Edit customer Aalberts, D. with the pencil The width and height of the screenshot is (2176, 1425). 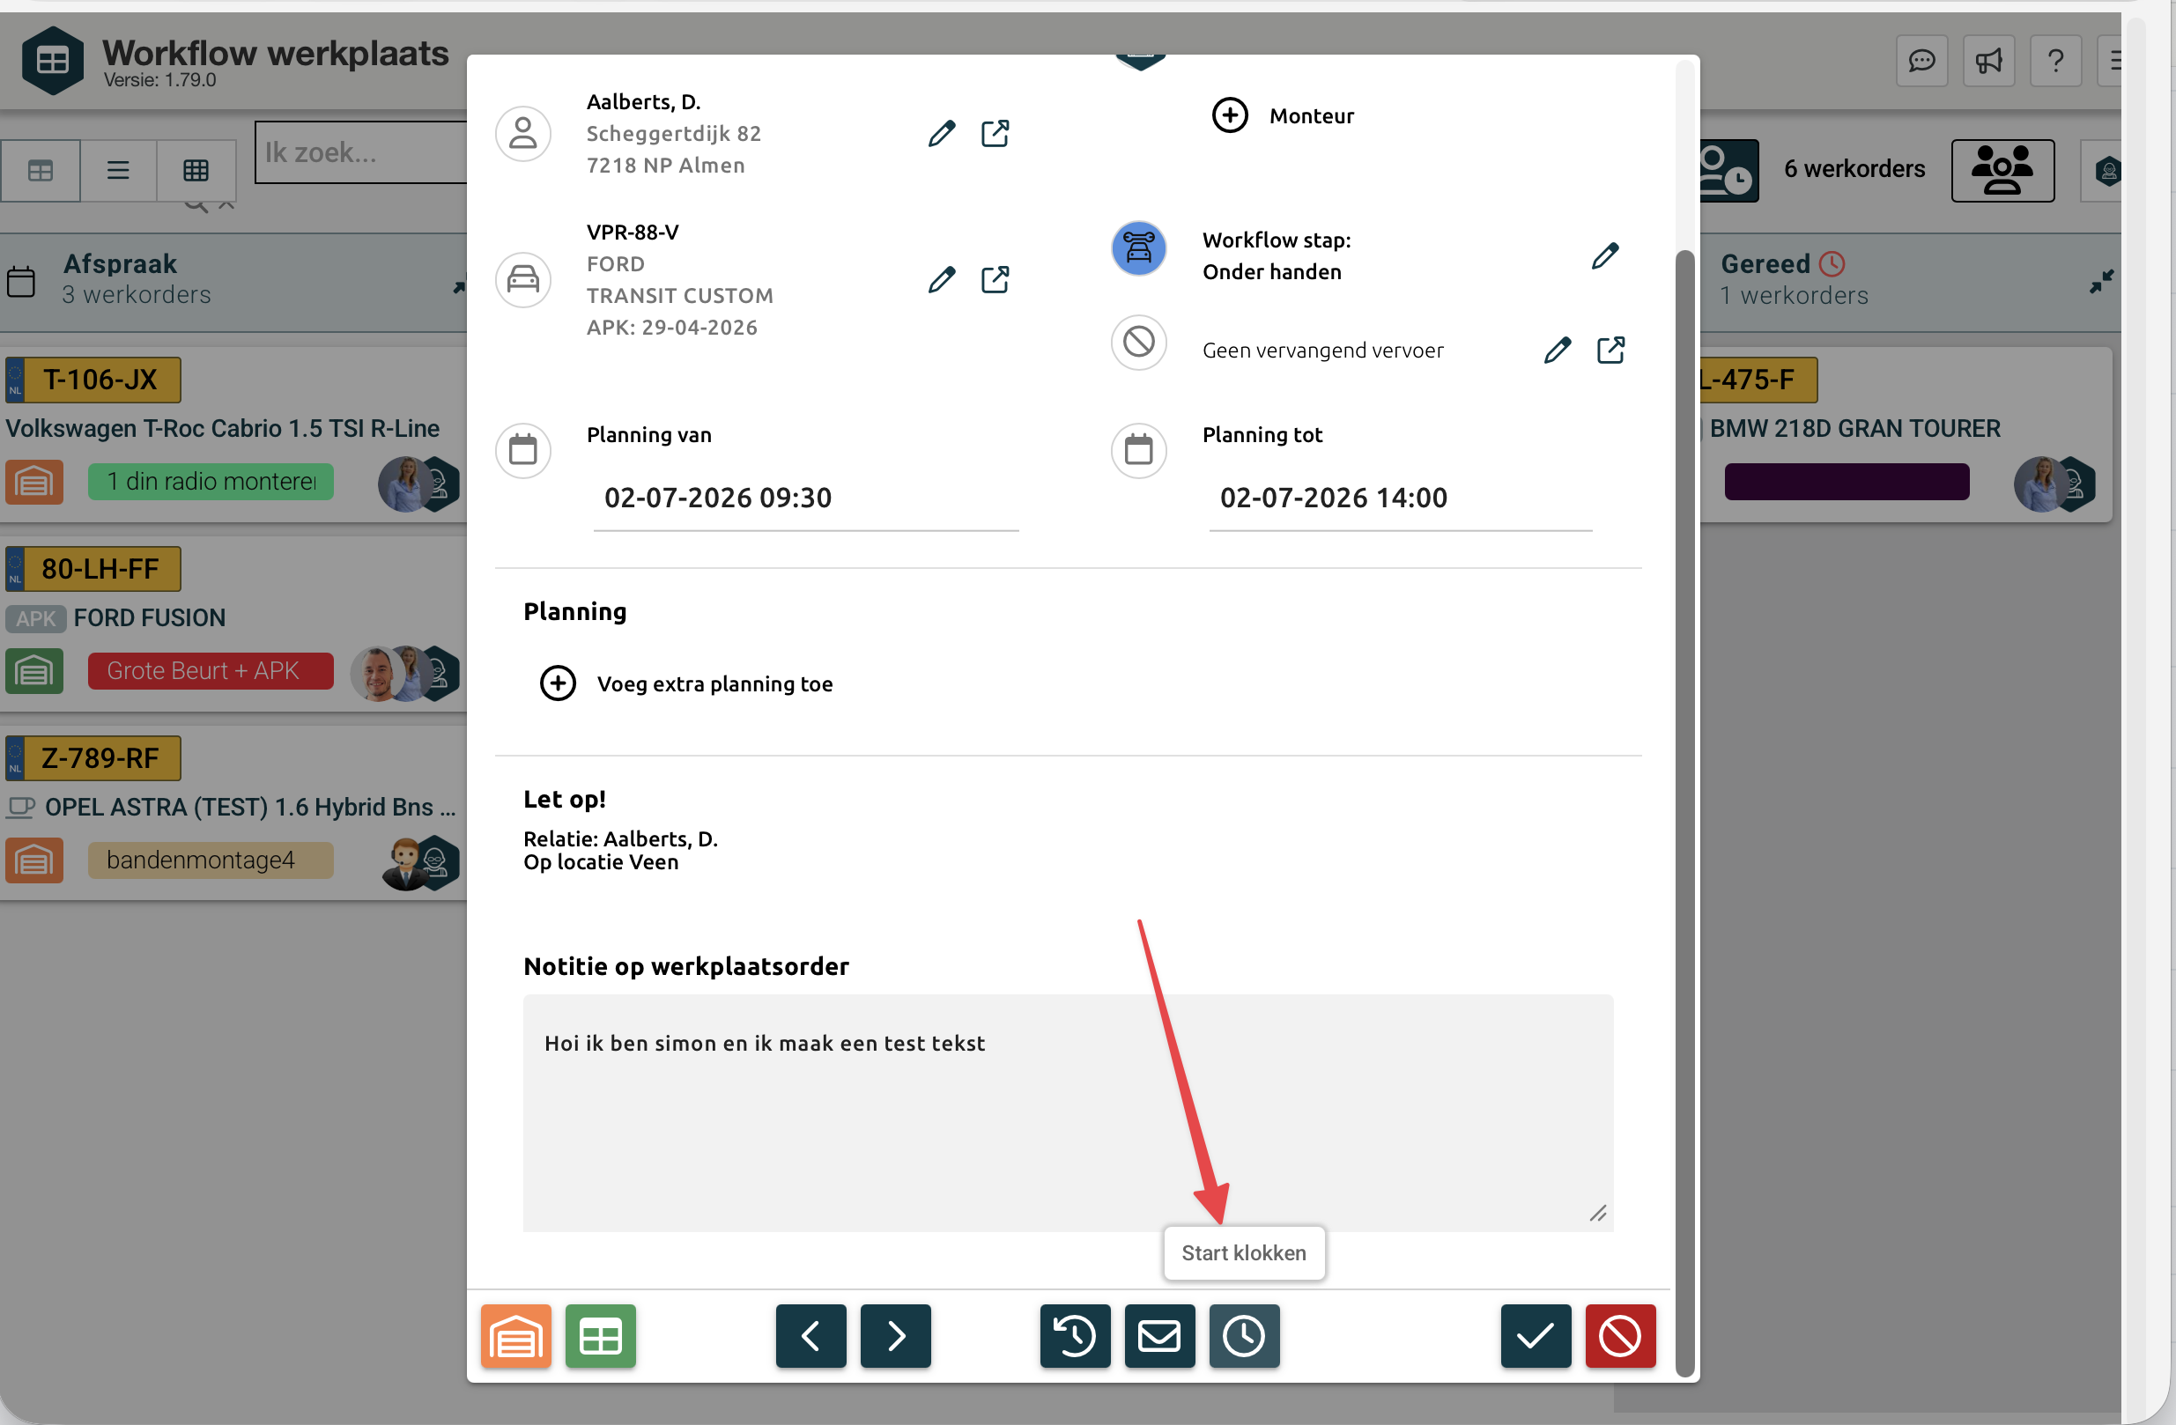[942, 134]
